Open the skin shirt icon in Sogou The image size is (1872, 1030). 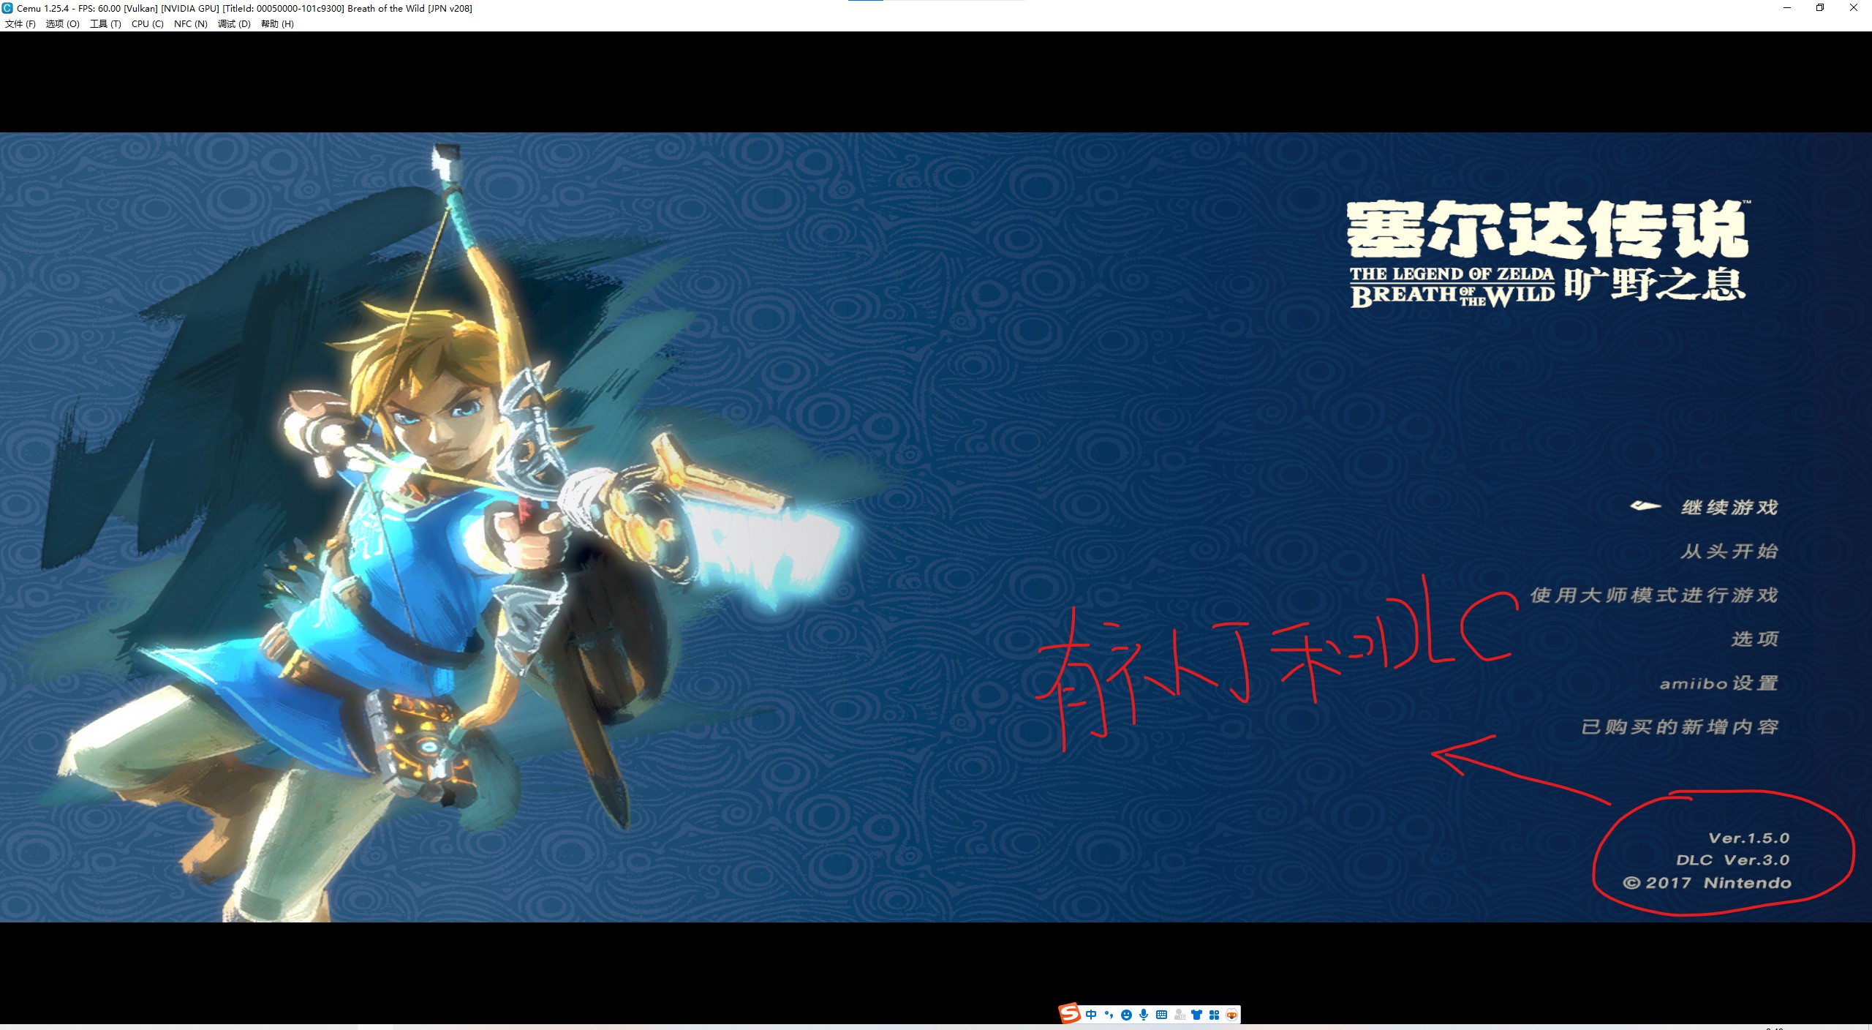tap(1197, 1015)
